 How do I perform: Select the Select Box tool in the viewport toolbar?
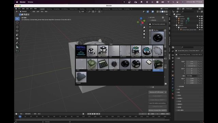[x=17, y=19]
